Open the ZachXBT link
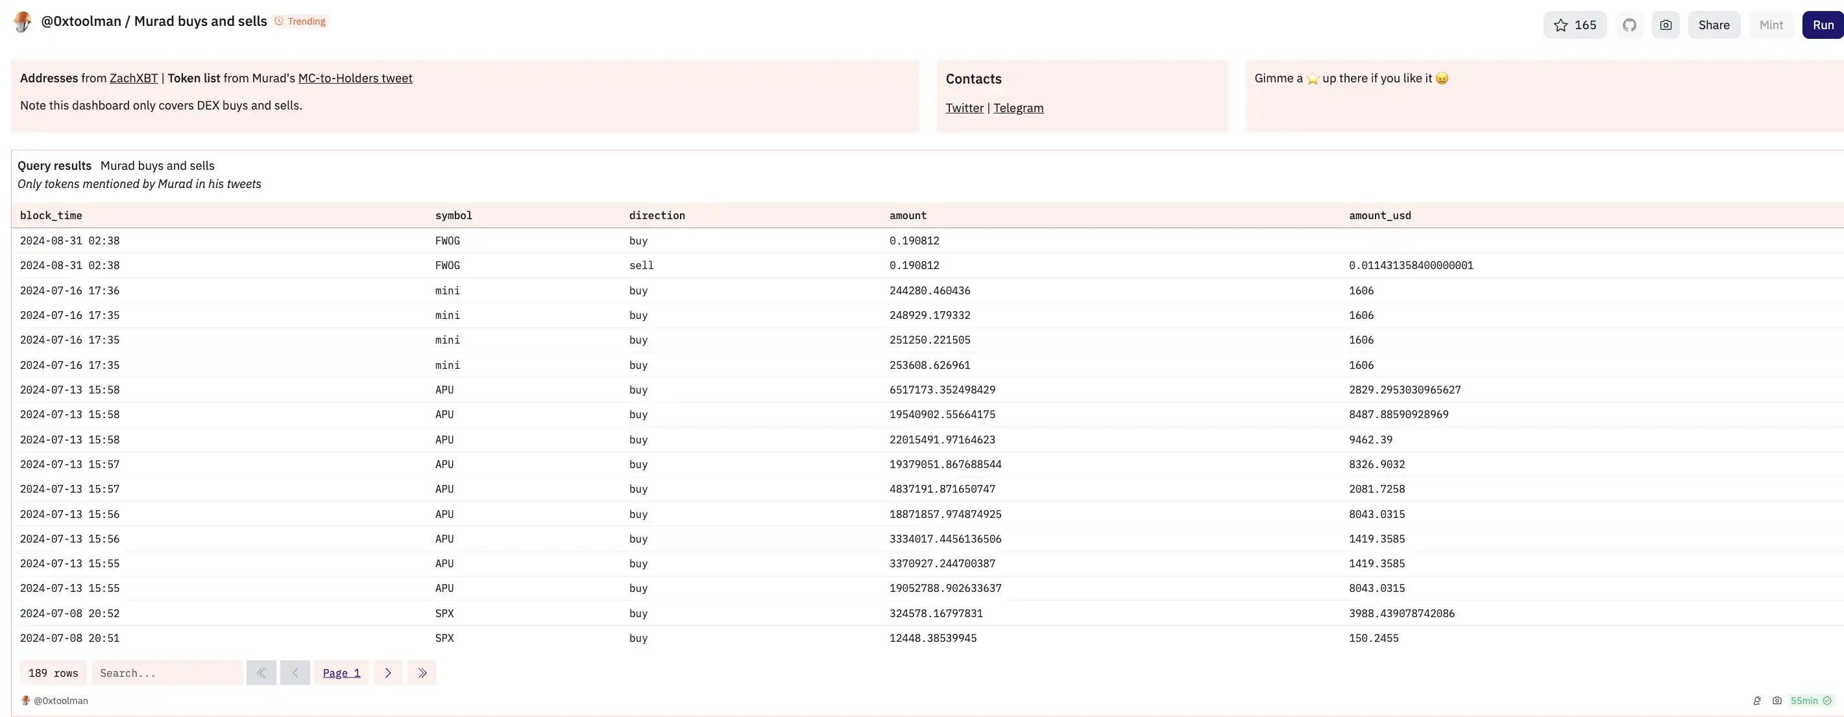The height and width of the screenshot is (717, 1844). [x=133, y=78]
